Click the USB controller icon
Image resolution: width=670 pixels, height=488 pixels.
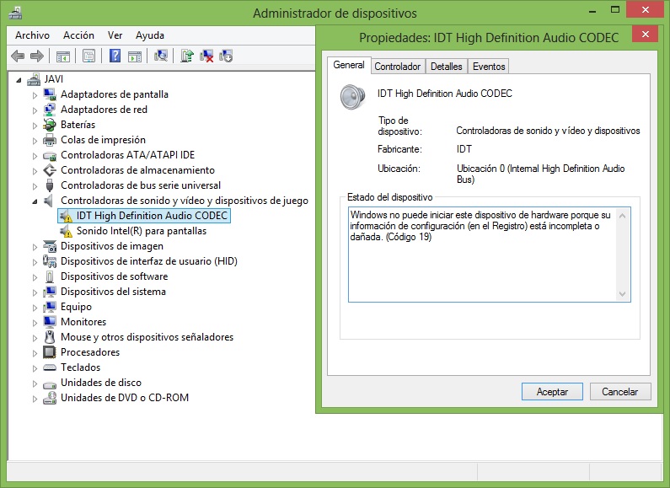click(x=50, y=185)
